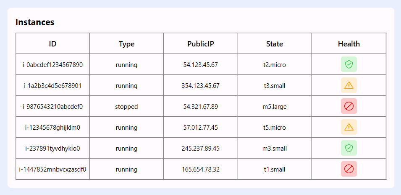The width and height of the screenshot is (401, 195).
Task: Click the Health column header
Action: 349,44
